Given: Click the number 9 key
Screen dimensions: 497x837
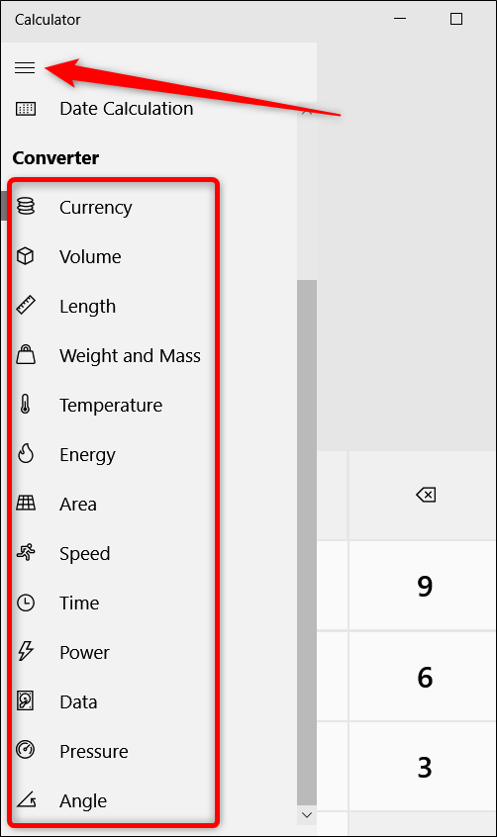Looking at the screenshot, I should tap(425, 586).
